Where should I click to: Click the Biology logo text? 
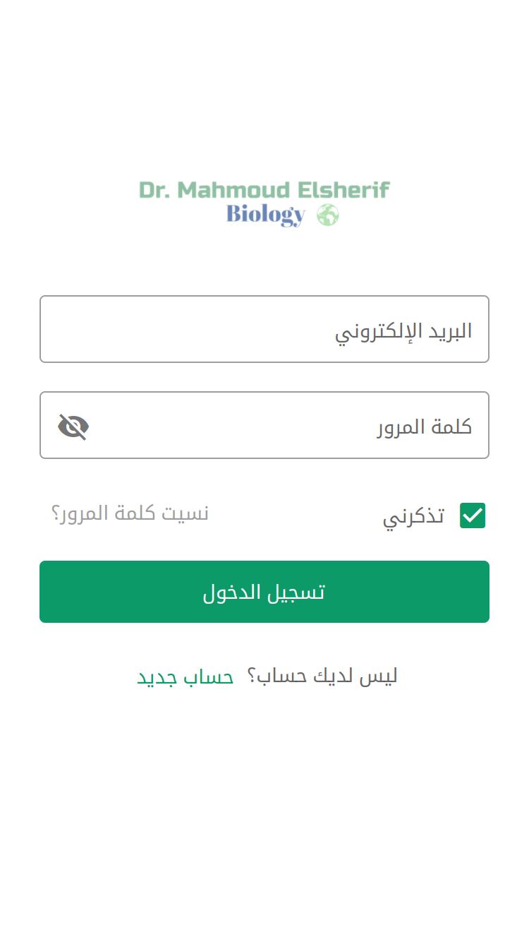266,215
